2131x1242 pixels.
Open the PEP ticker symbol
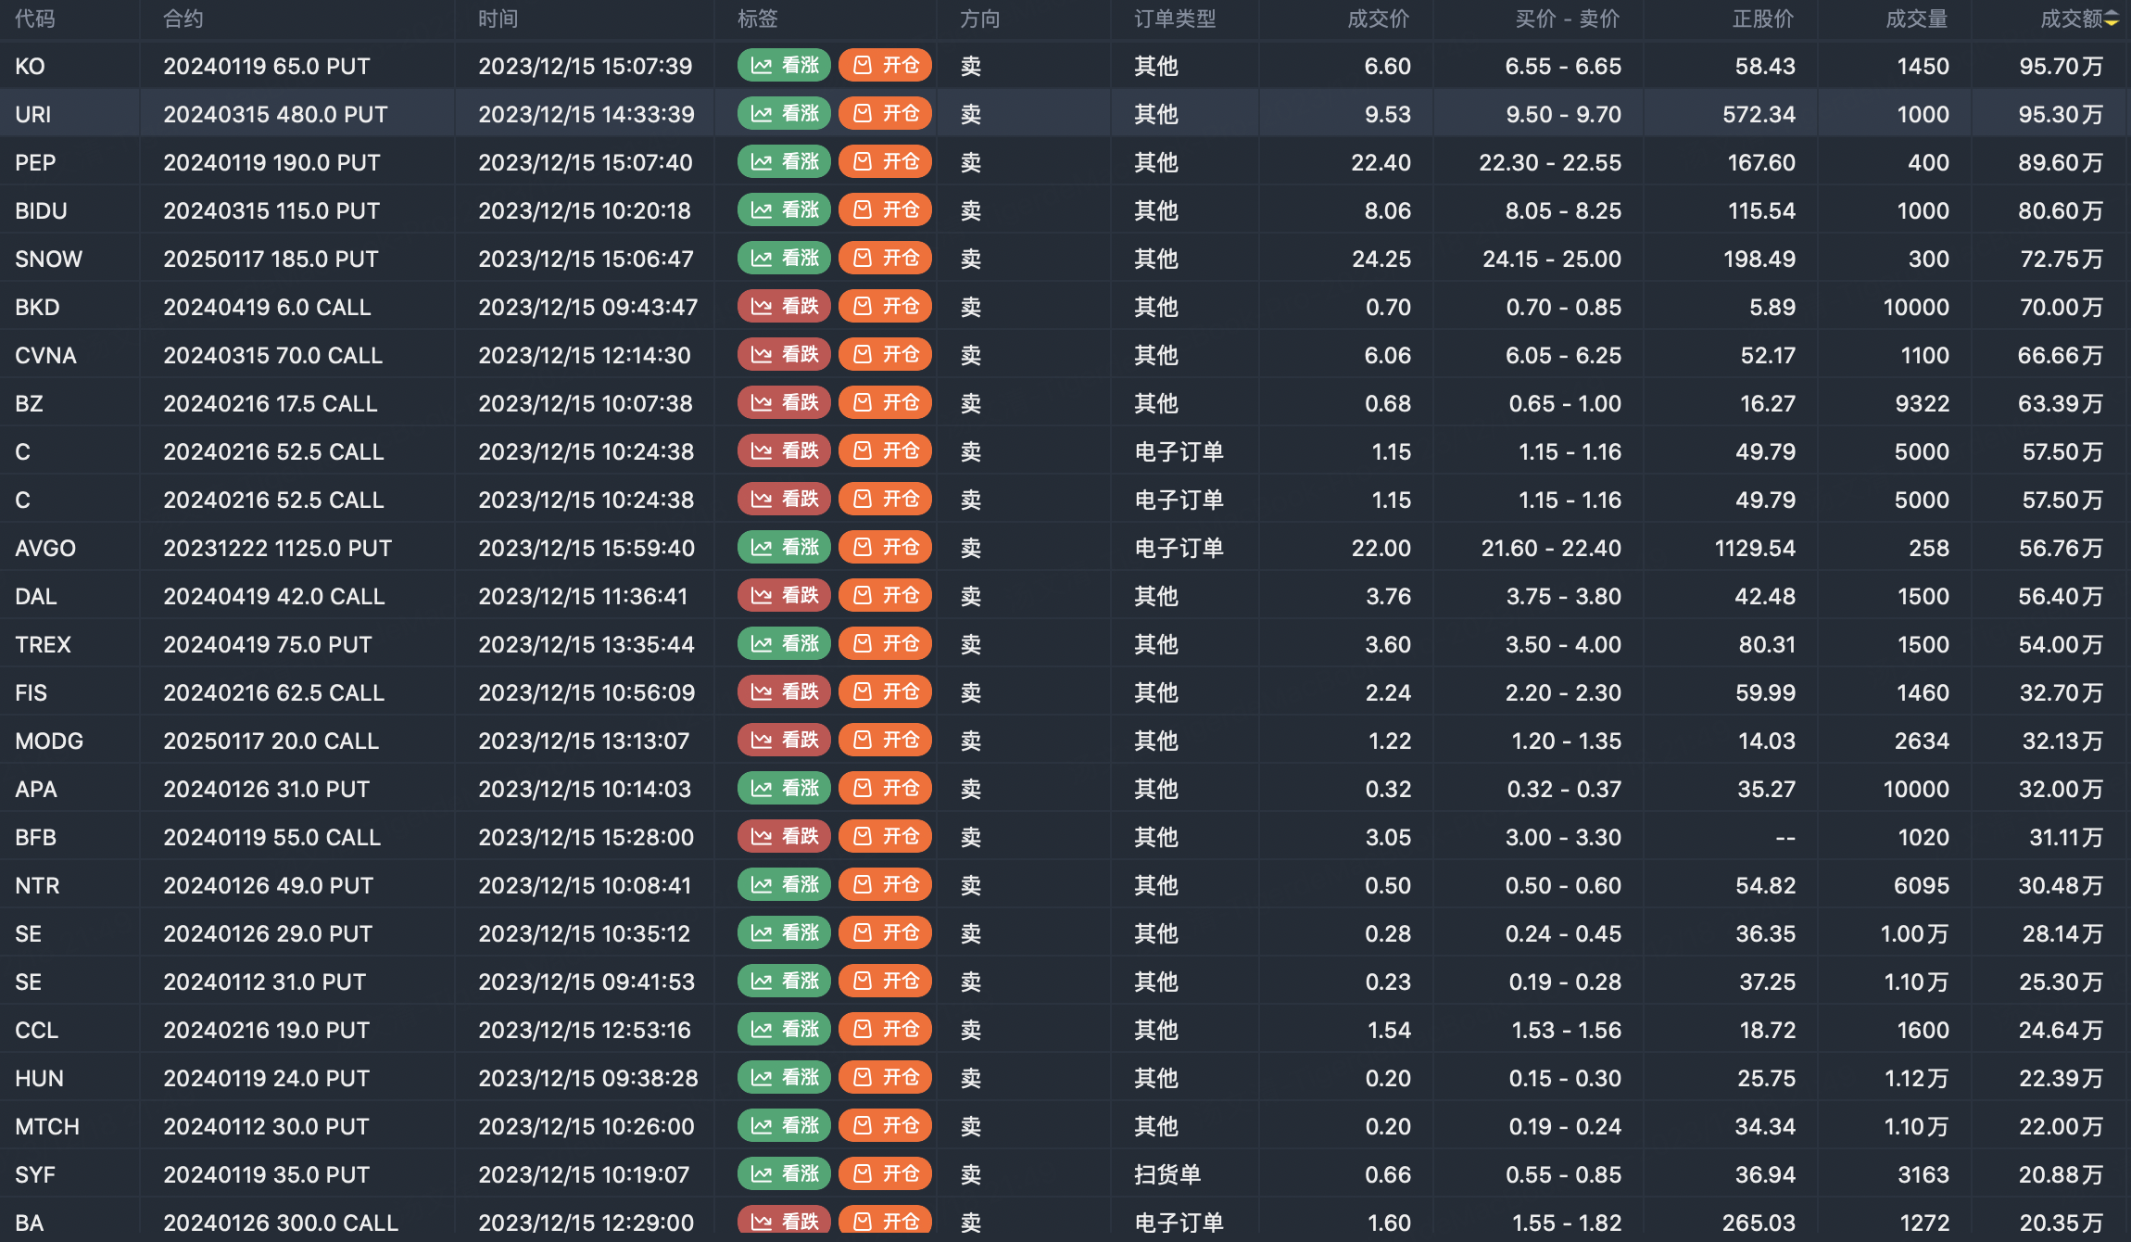click(35, 163)
